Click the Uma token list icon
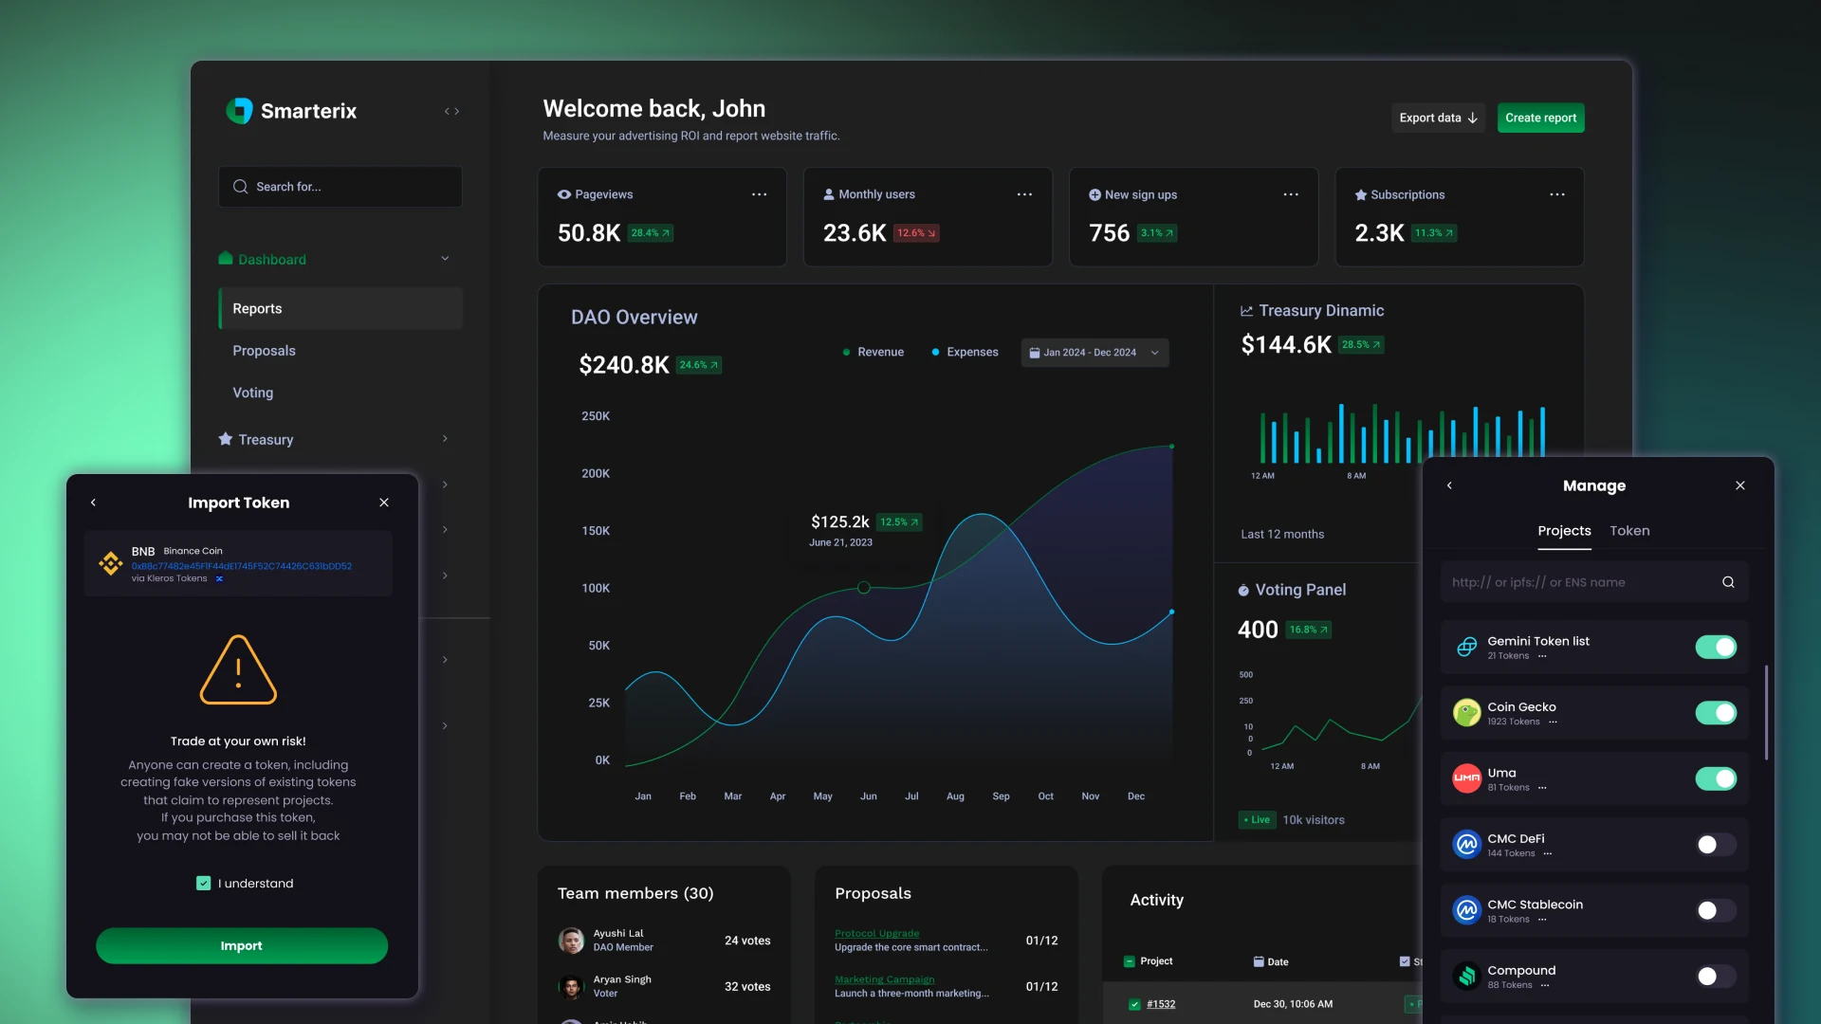This screenshot has height=1024, width=1821. click(1466, 778)
